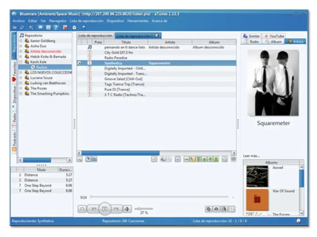Click the refresh repository toolbar icon
317x237 pixels.
coord(22,27)
